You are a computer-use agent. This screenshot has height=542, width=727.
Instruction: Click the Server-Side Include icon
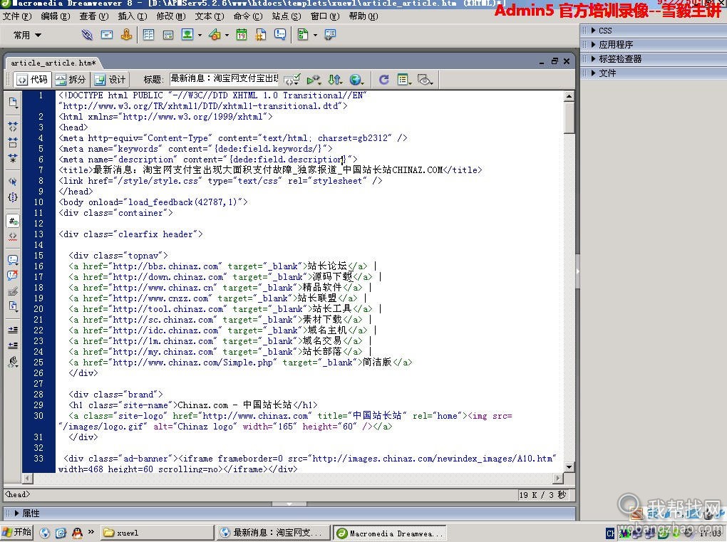[x=261, y=35]
